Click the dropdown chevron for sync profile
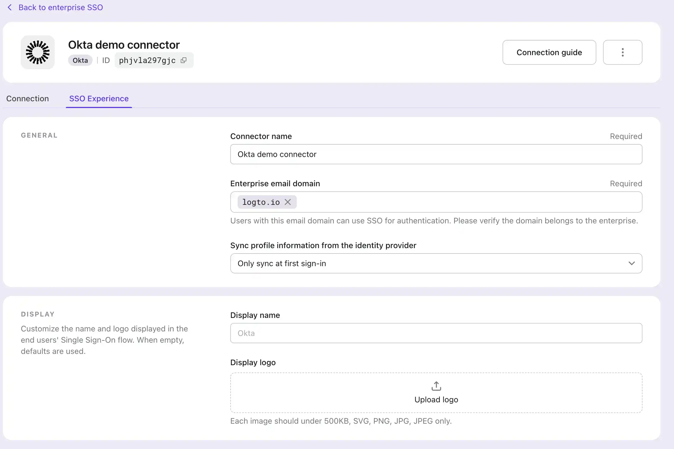 pyautogui.click(x=631, y=263)
